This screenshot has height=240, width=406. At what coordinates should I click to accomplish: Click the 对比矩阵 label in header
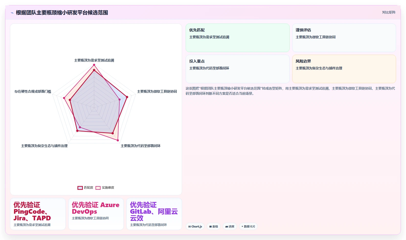tap(389, 13)
